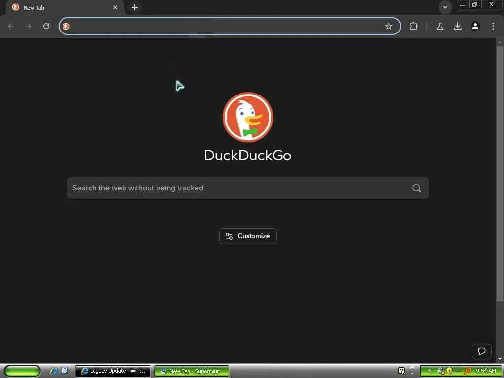This screenshot has width=504, height=378.
Task: Close the New Tab tab
Action: 115,7
